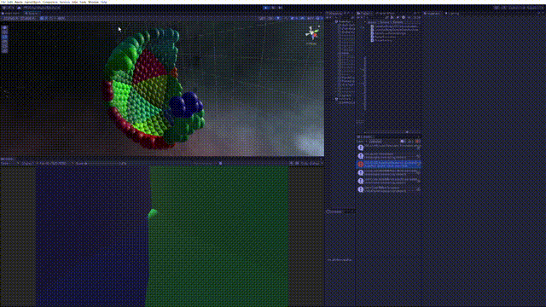Open the Layout dropdown in top toolbar
Screen dimensions: 546x307
535,8
